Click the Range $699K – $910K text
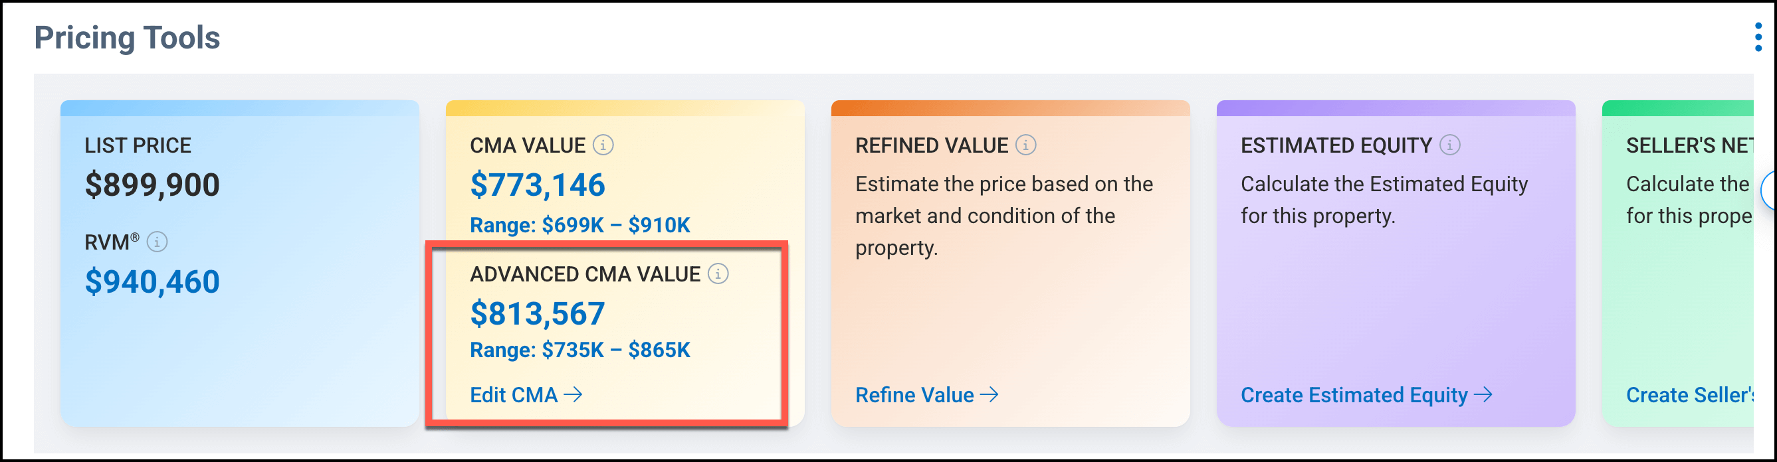The height and width of the screenshot is (462, 1777). click(579, 225)
